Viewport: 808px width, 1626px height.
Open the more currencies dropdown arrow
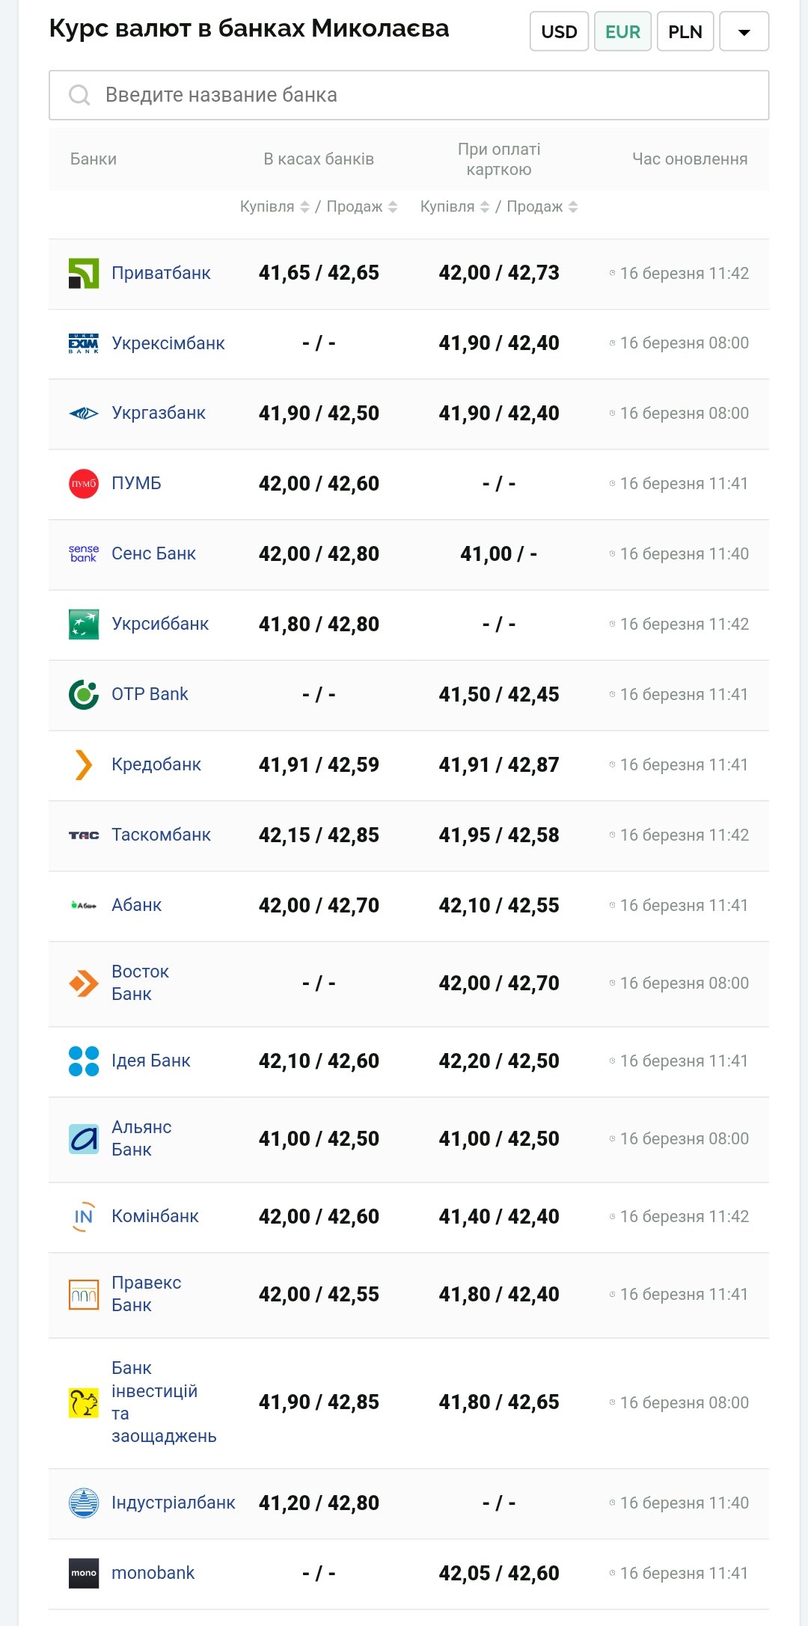(744, 32)
